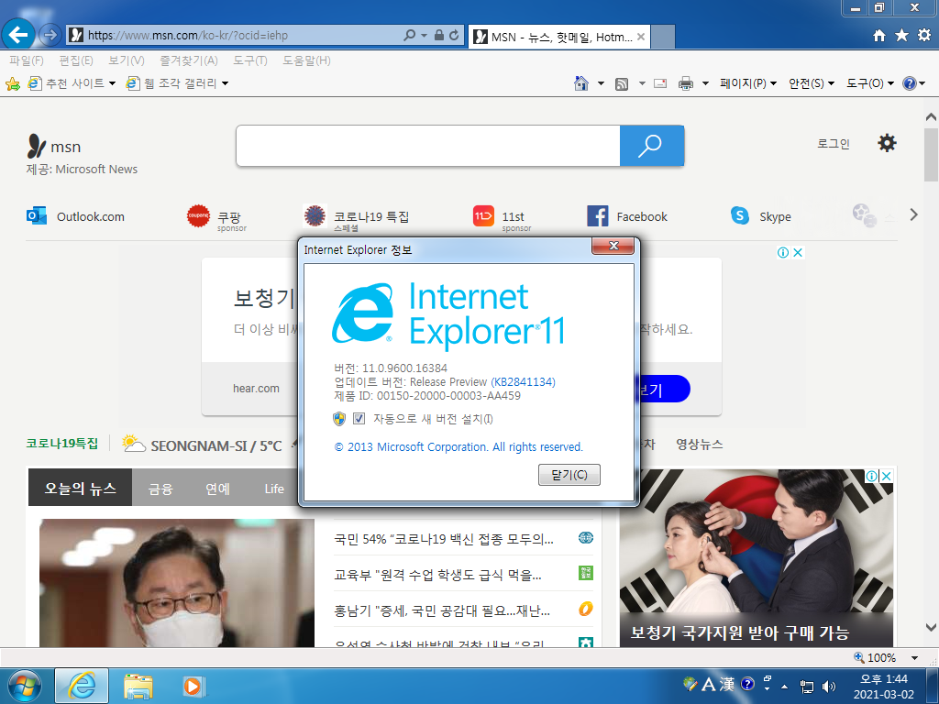Click the address bar URL field
Viewport: 939px width, 704px height.
pyautogui.click(x=242, y=36)
